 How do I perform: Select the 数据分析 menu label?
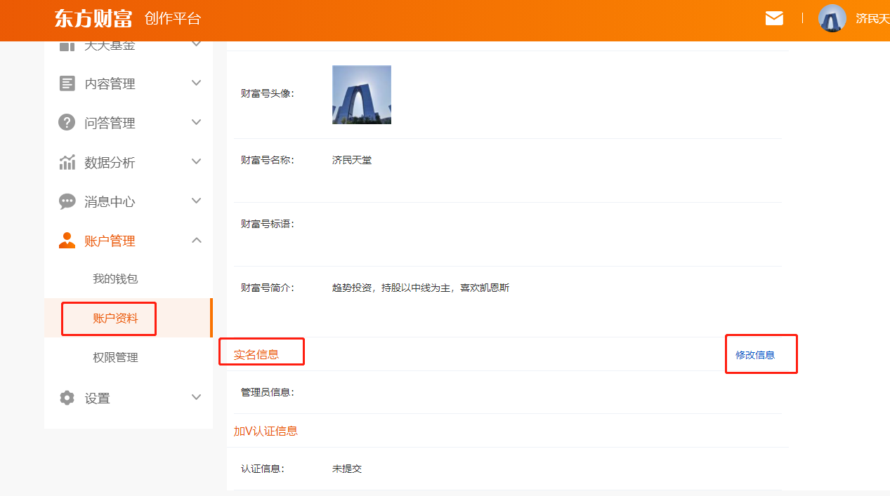pos(110,163)
